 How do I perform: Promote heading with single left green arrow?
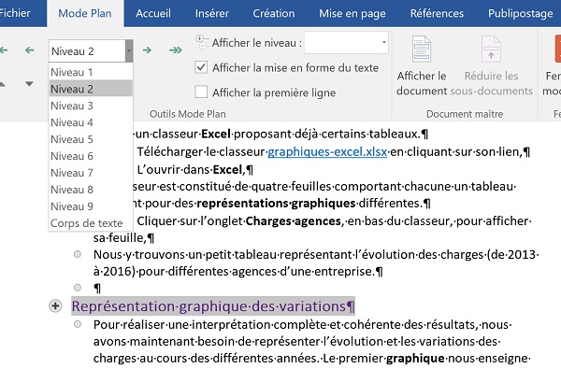tap(30, 50)
